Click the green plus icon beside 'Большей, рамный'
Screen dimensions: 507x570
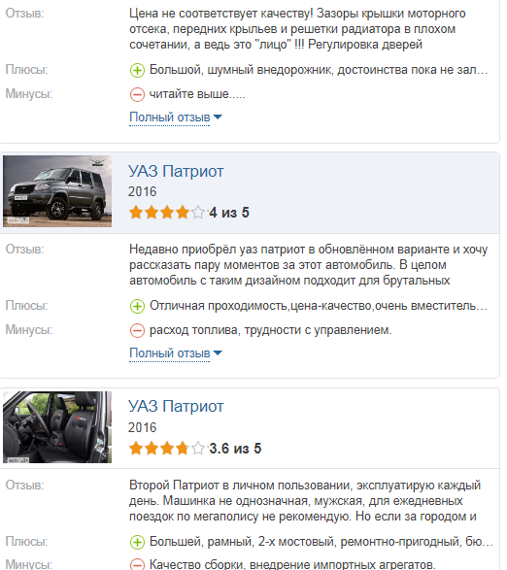(137, 542)
